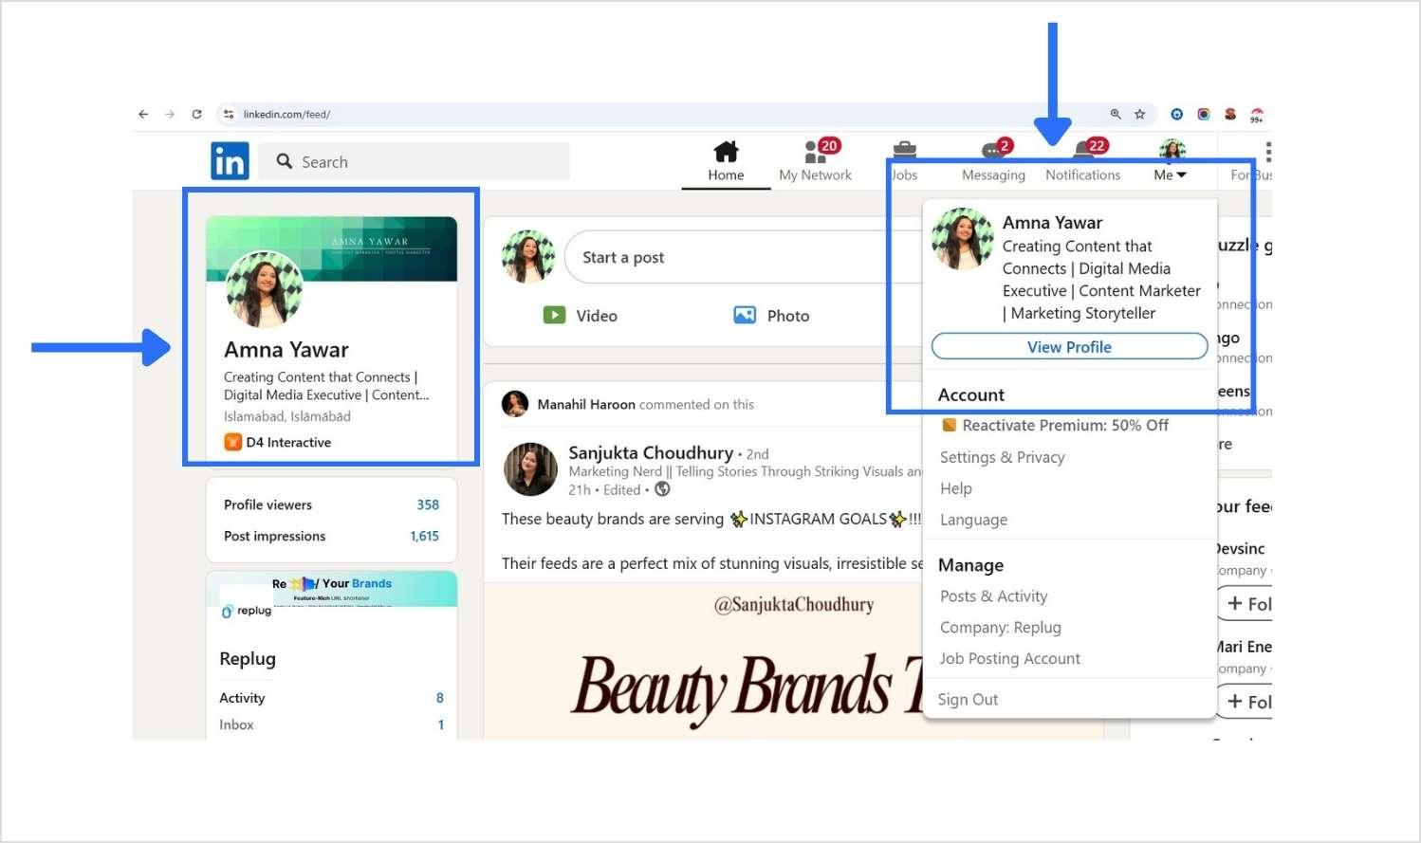Open the Notifications bell icon
The height and width of the screenshot is (843, 1421).
click(x=1083, y=153)
